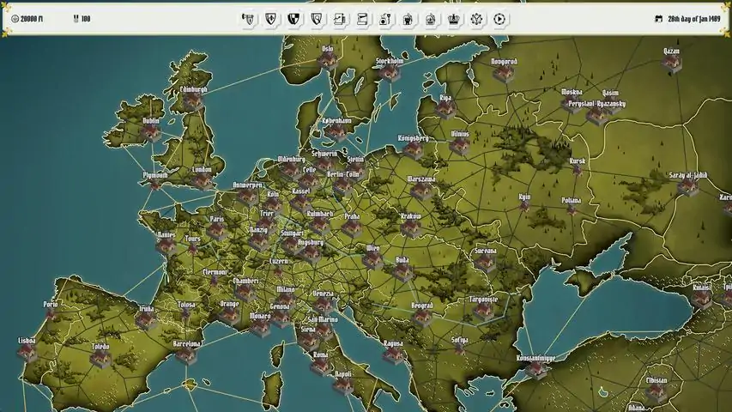Select the Edinburgh city building marker

point(193,101)
